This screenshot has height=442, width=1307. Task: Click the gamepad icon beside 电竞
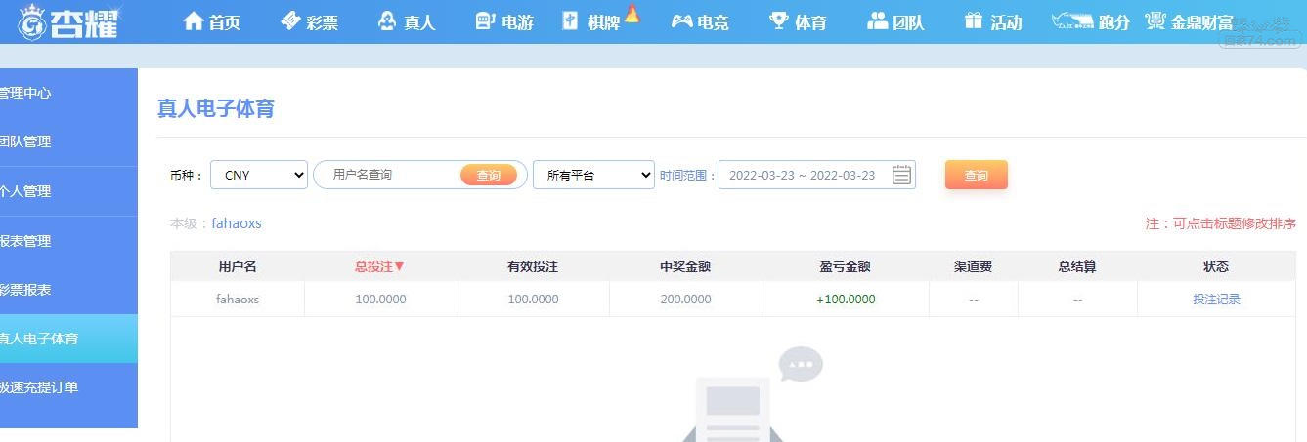(x=681, y=21)
